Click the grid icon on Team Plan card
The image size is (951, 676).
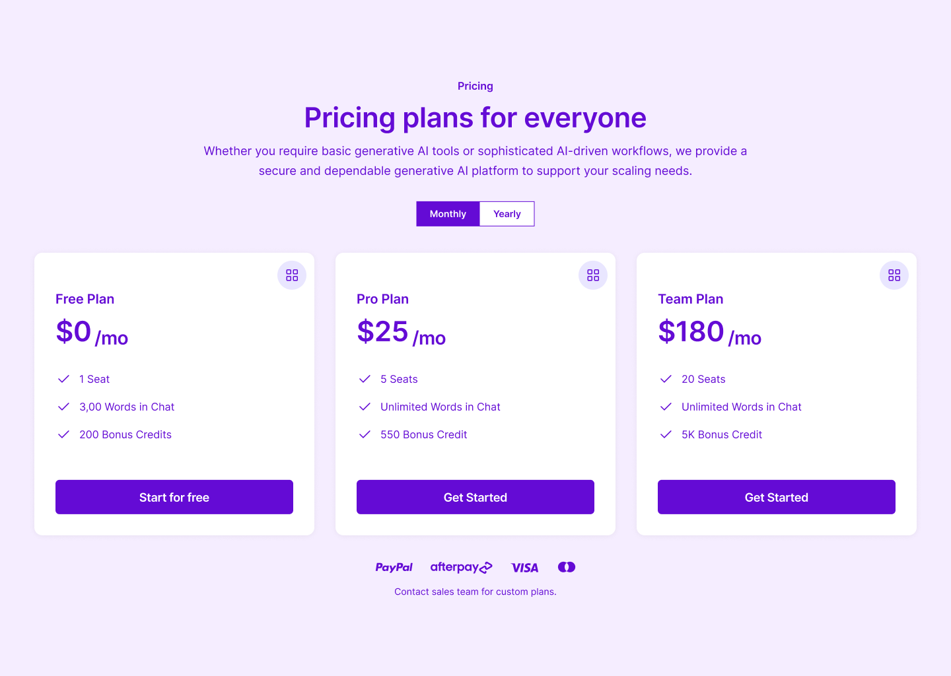click(894, 275)
